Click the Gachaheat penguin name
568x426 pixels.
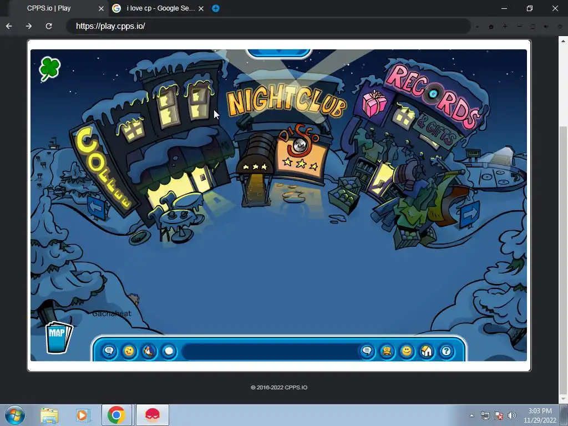tap(111, 314)
